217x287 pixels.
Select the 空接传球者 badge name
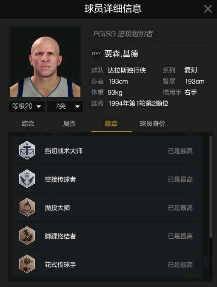click(x=60, y=180)
